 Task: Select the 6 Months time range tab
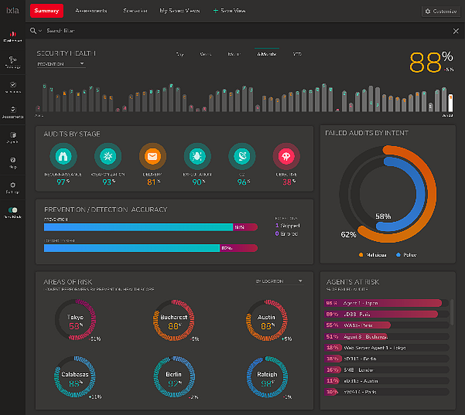pyautogui.click(x=266, y=54)
